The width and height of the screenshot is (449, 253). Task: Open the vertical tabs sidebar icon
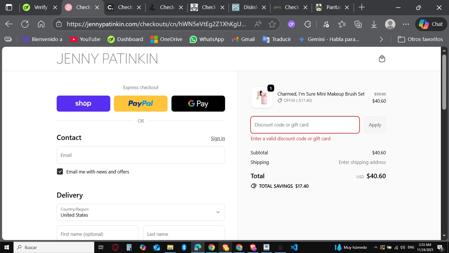tap(8, 39)
